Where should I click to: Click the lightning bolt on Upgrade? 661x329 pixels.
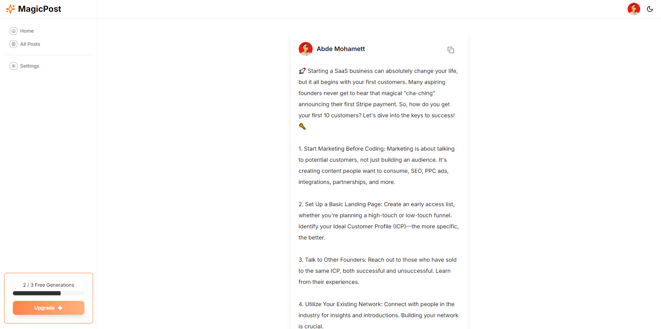(60, 308)
